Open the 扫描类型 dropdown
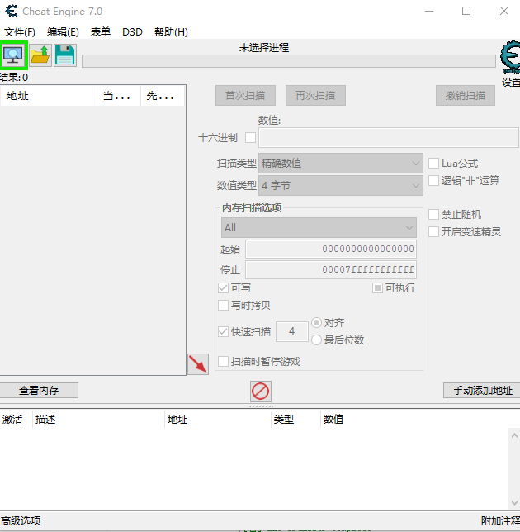This screenshot has height=532, width=520. [341, 164]
